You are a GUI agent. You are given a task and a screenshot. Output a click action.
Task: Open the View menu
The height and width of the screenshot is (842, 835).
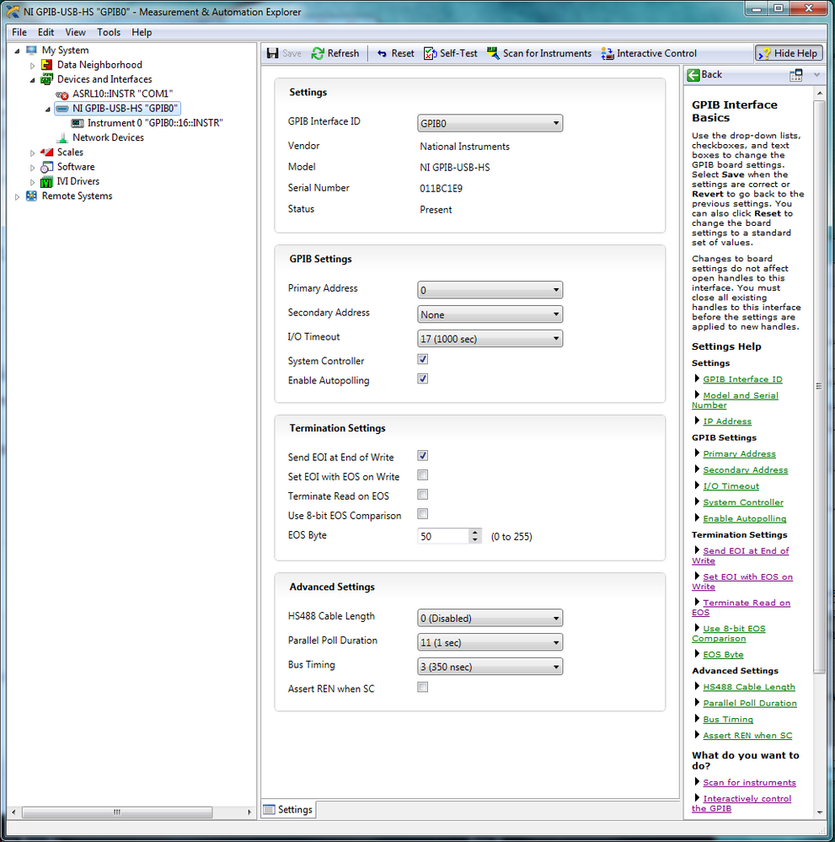75,32
